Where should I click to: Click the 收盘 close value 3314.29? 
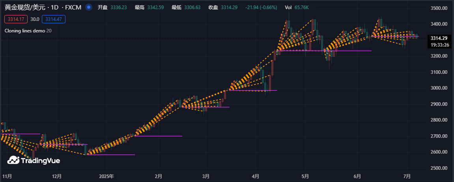click(229, 8)
